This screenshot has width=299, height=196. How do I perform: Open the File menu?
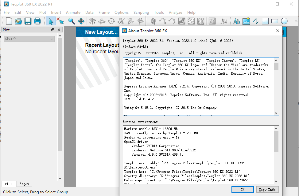tap(6, 12)
